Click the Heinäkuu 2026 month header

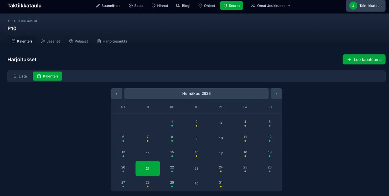tap(196, 94)
